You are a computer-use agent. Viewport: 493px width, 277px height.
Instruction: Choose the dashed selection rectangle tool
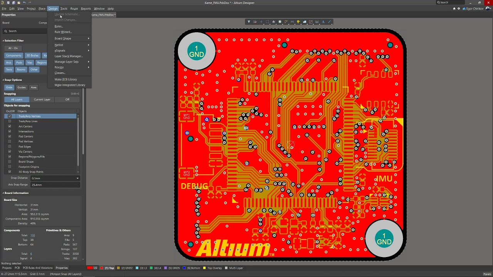tap(267, 22)
